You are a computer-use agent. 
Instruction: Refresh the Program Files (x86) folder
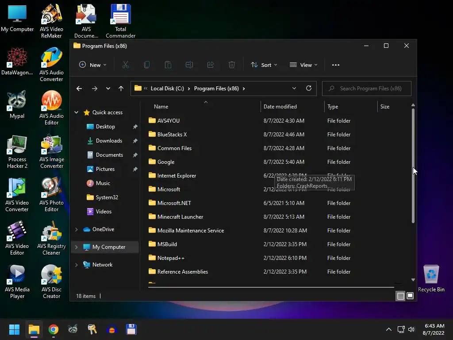click(308, 88)
